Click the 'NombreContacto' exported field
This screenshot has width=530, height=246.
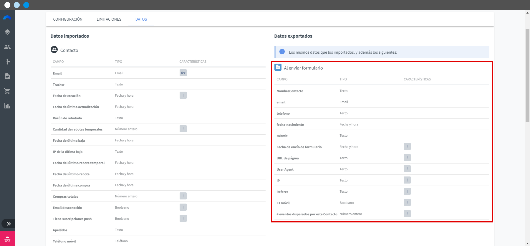click(290, 91)
